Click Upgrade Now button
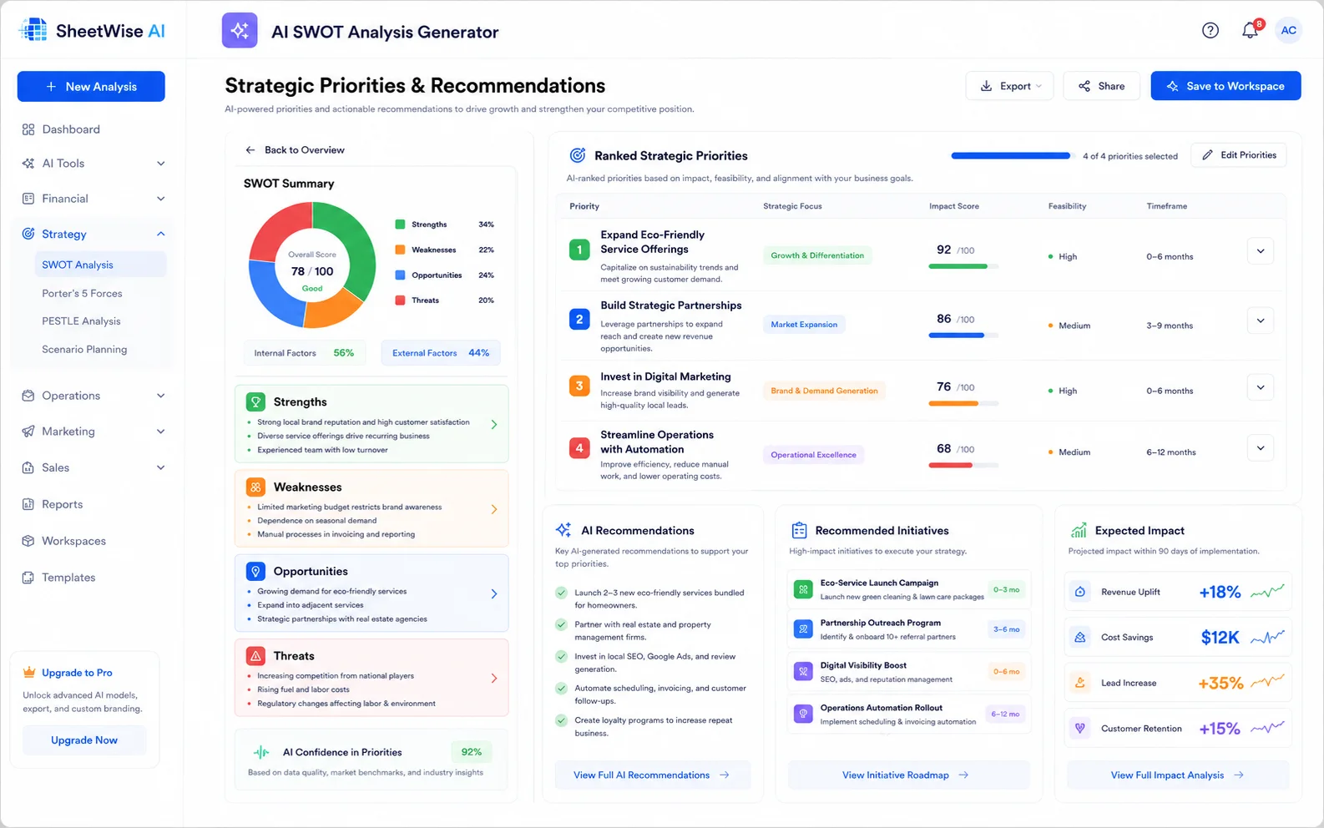This screenshot has height=828, width=1324. coord(84,740)
